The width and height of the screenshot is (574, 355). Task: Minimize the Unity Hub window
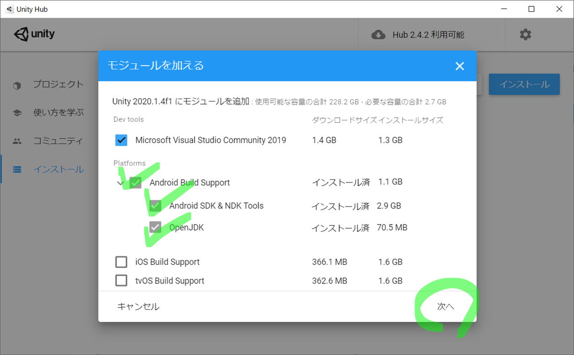504,9
